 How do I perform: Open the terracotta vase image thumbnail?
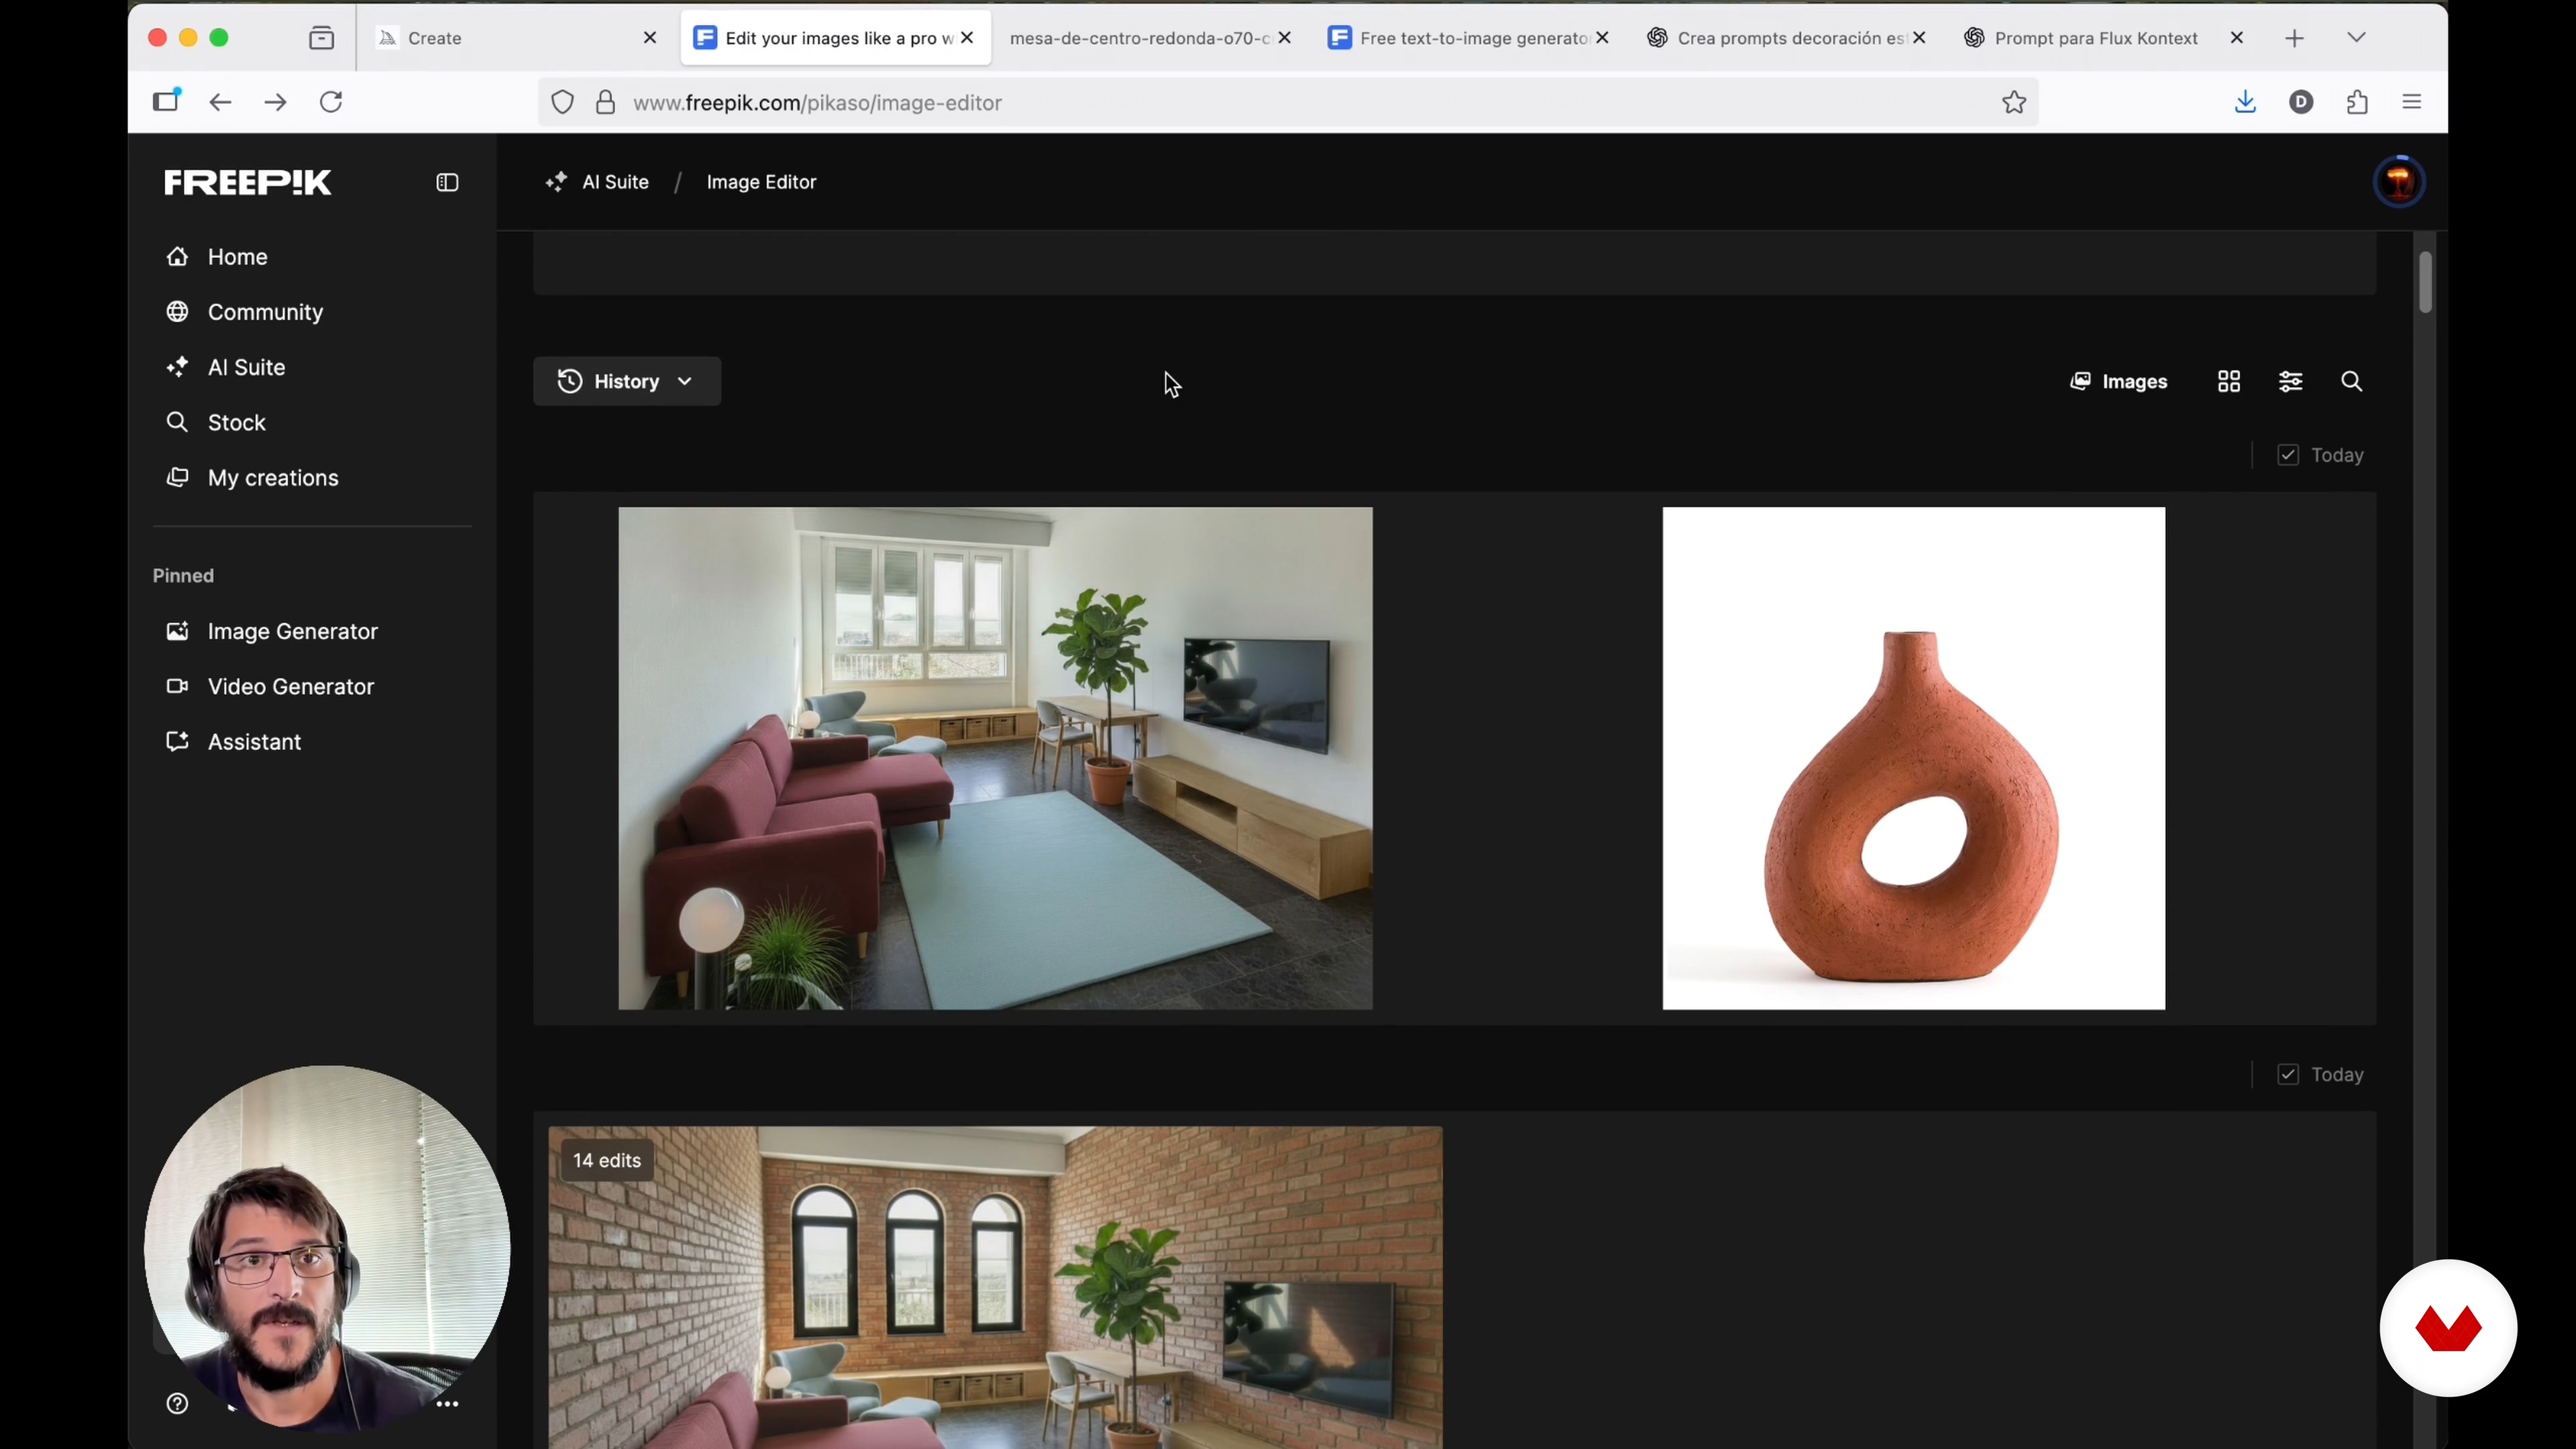(1913, 758)
